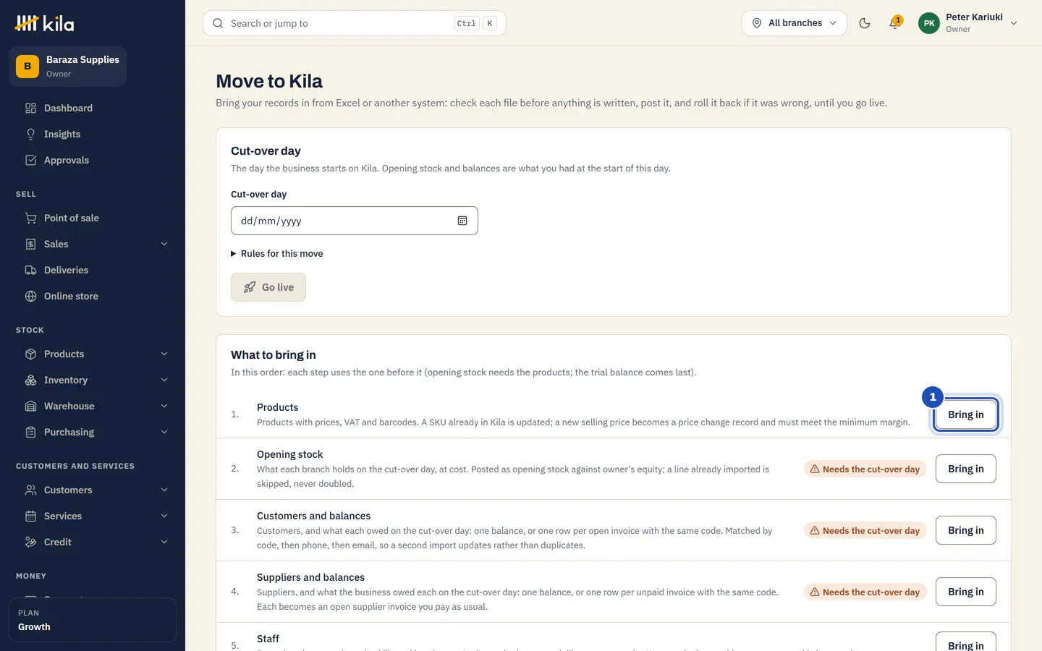
Task: Click the Products box icon
Action: click(x=30, y=354)
